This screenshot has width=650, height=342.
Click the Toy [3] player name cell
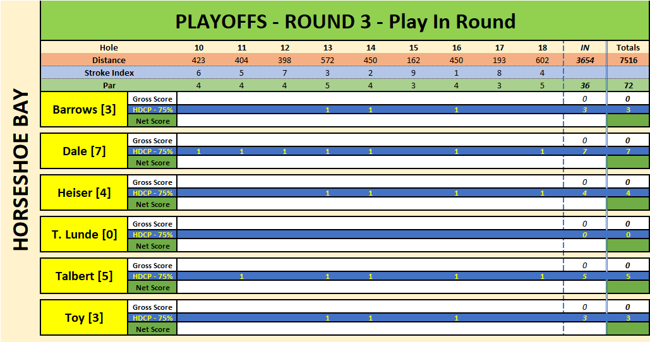point(84,318)
